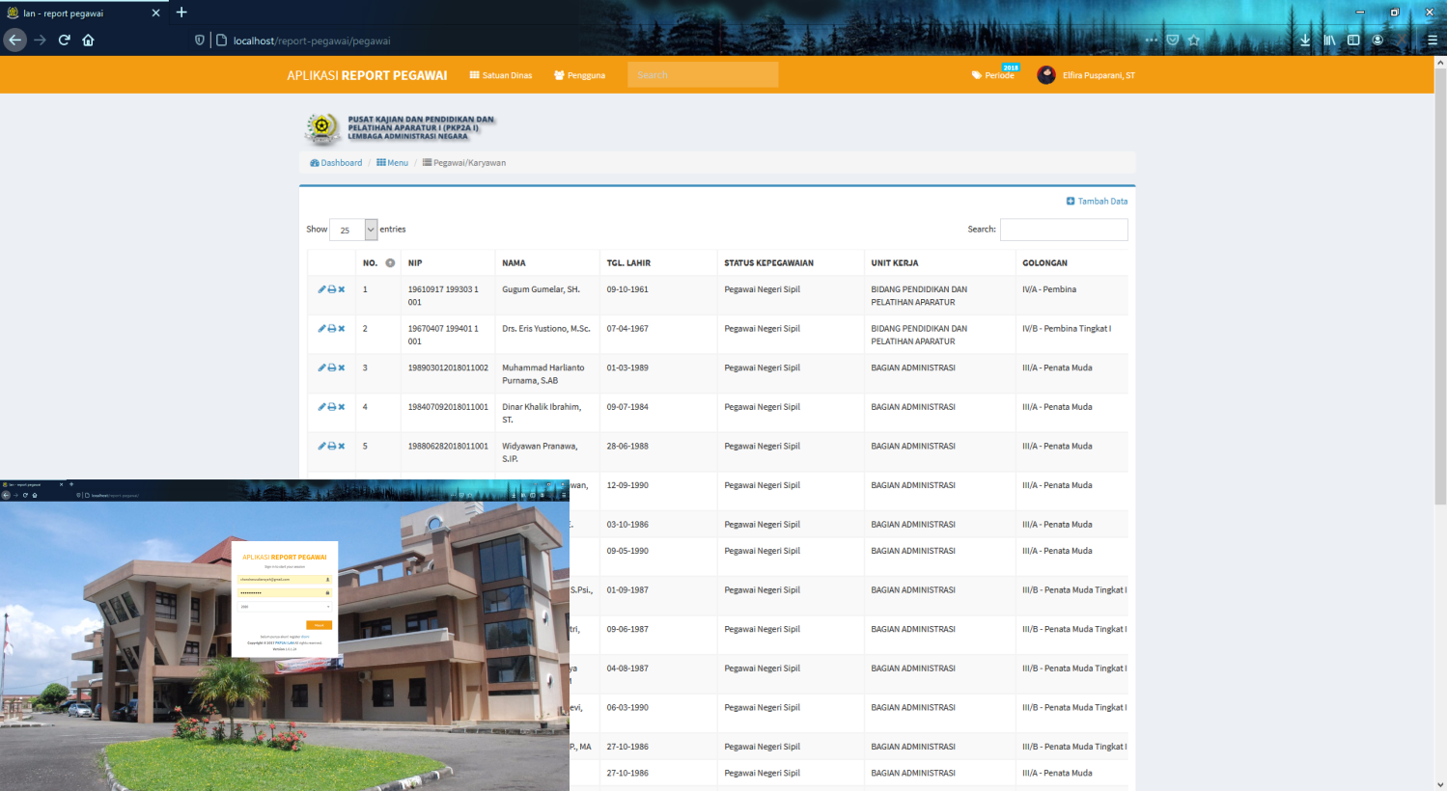Viewport: 1447px width, 791px height.
Task: Click the print icon for Dinar Khalik Ibrahim
Action: pyautogui.click(x=331, y=407)
